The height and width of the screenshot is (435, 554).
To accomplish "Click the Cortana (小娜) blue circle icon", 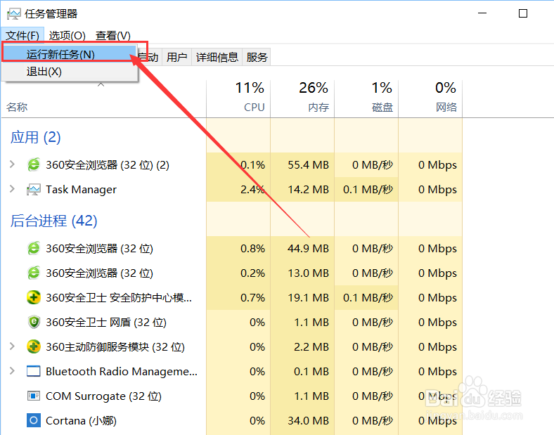I will pos(34,420).
